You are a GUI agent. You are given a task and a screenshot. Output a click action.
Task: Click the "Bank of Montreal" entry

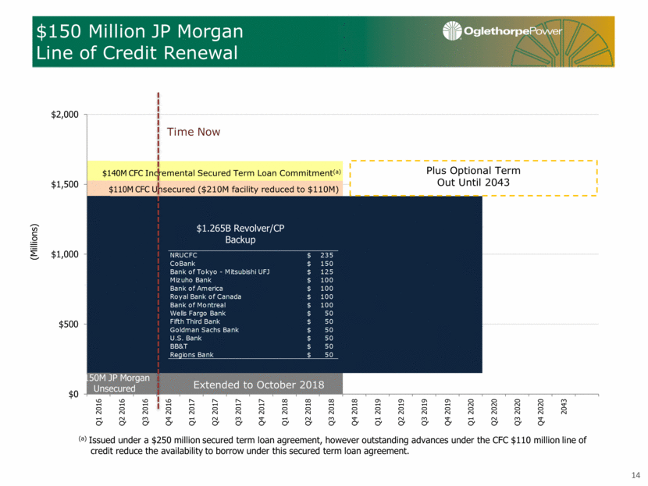pos(198,305)
